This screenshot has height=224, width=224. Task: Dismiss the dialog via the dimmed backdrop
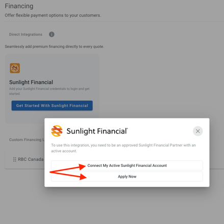click(153, 68)
